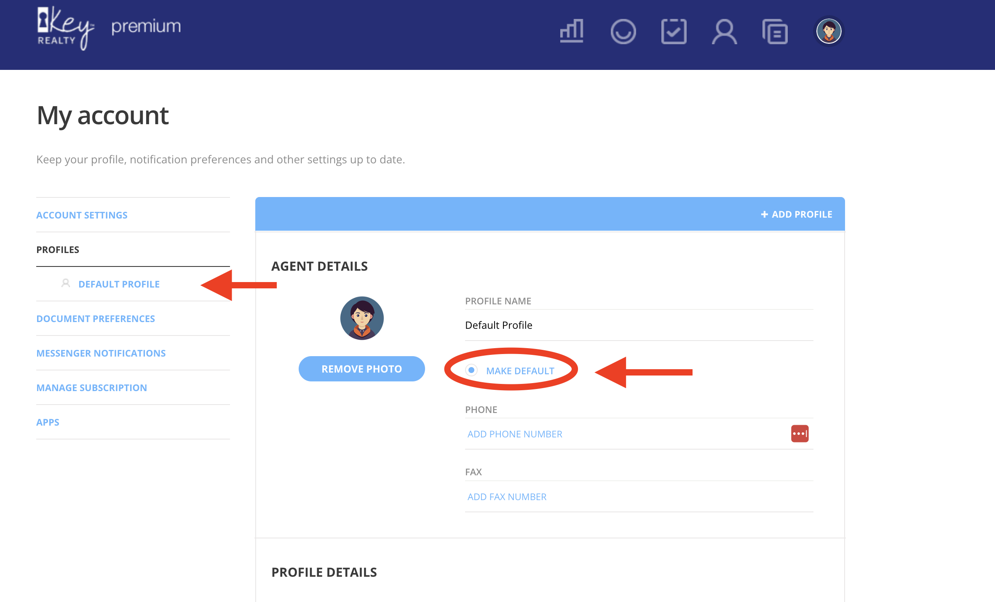Open the bar chart dashboard icon
This screenshot has height=602, width=995.
tap(572, 31)
